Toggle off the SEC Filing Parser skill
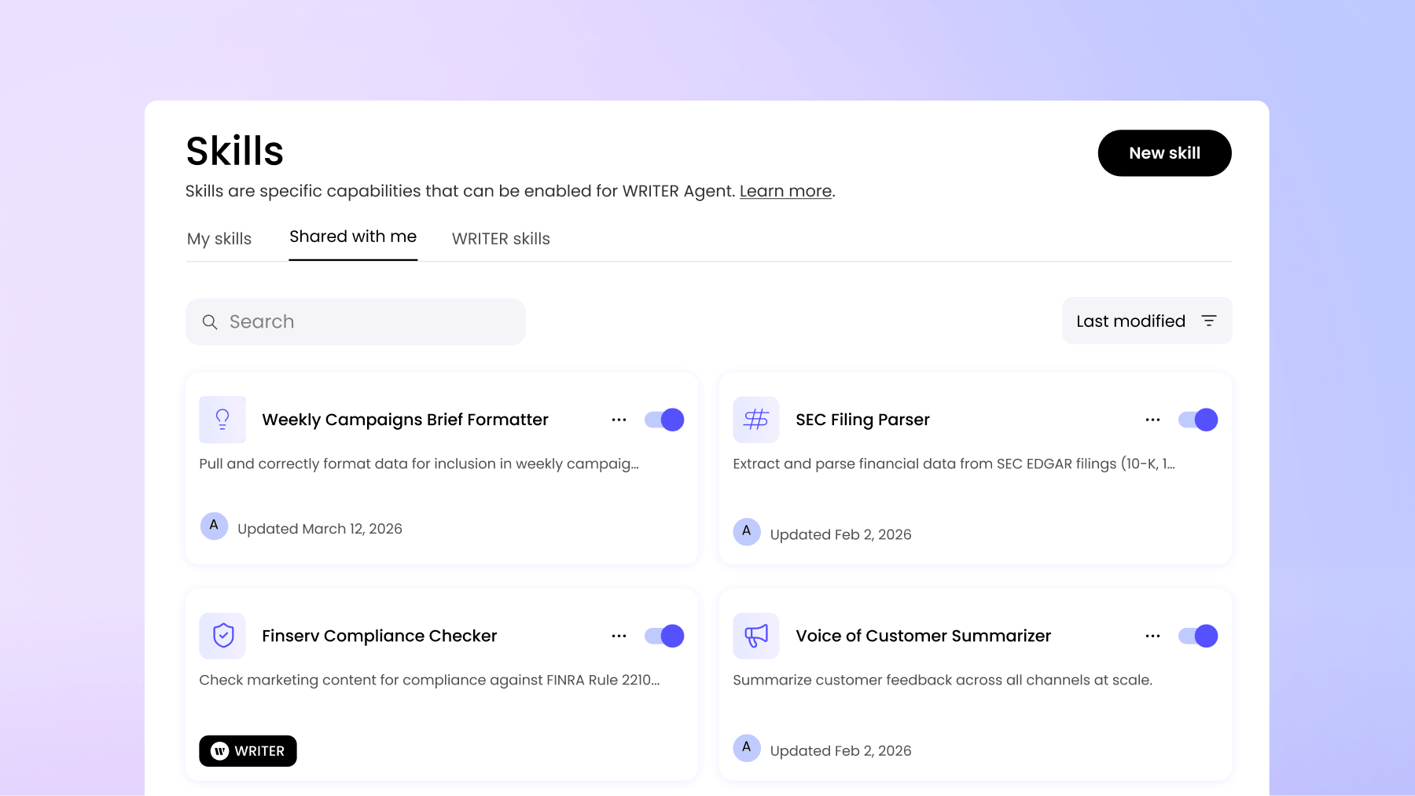Image resolution: width=1415 pixels, height=796 pixels. [1197, 420]
